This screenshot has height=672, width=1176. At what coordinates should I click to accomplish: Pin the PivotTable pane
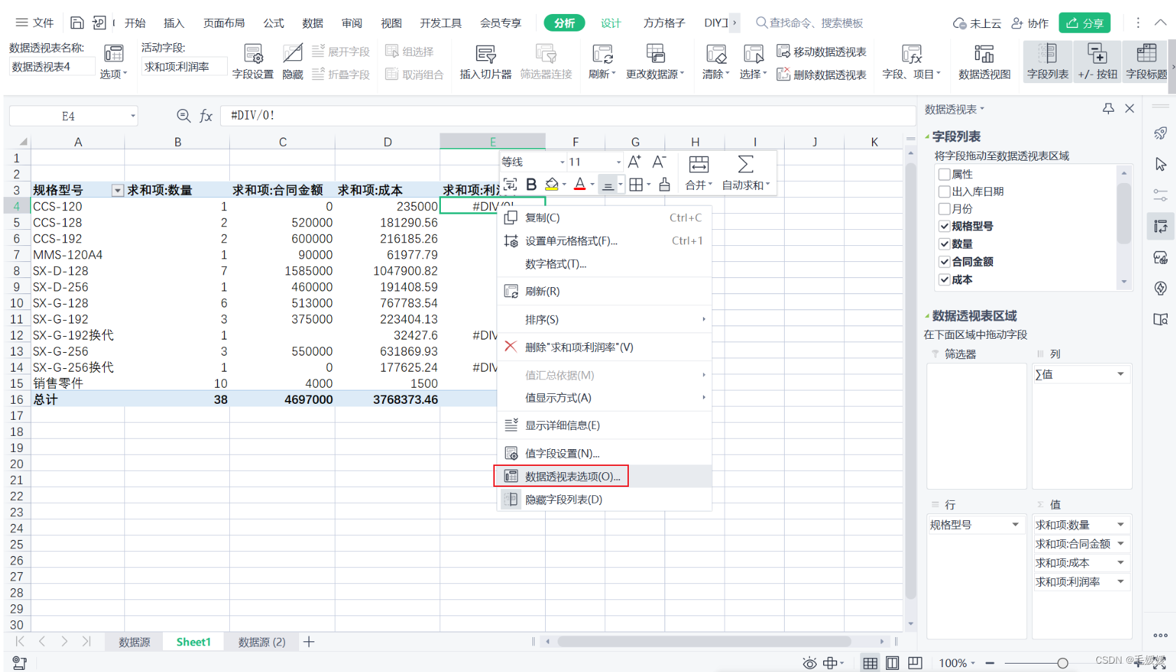click(1108, 109)
